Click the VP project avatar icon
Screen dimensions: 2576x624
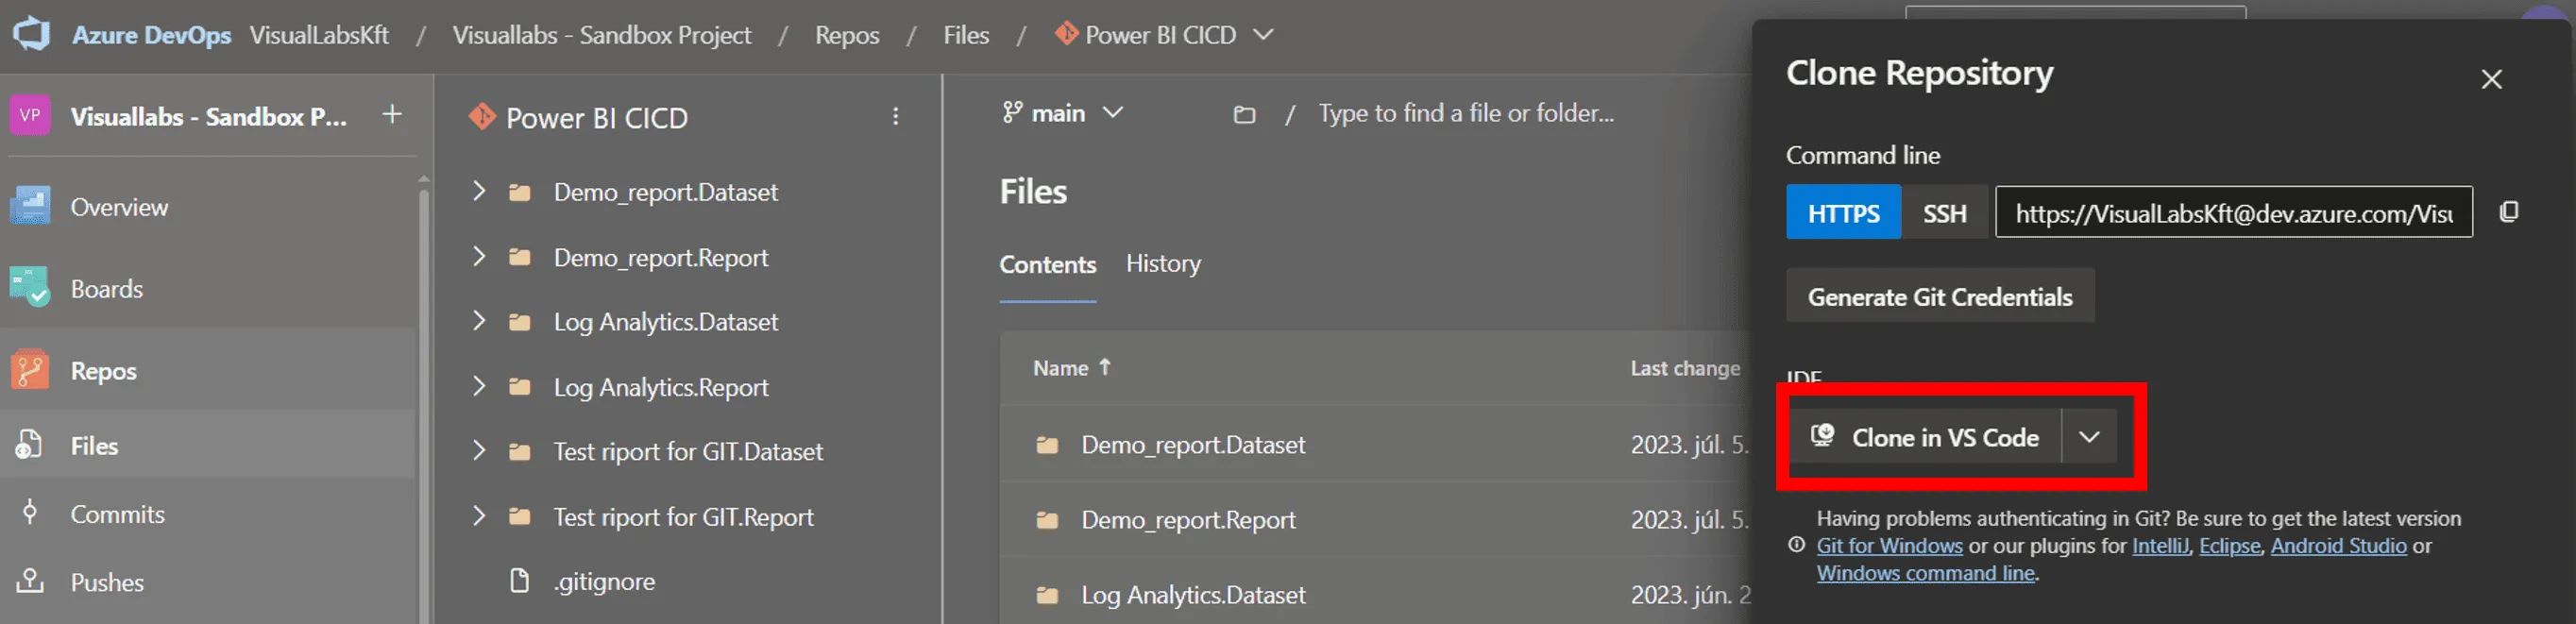click(30, 115)
